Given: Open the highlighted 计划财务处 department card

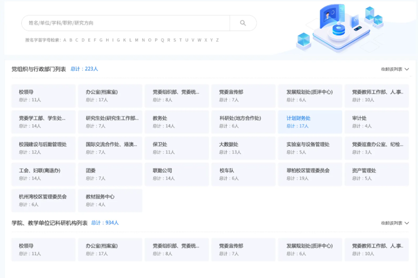Looking at the screenshot, I should [x=310, y=122].
